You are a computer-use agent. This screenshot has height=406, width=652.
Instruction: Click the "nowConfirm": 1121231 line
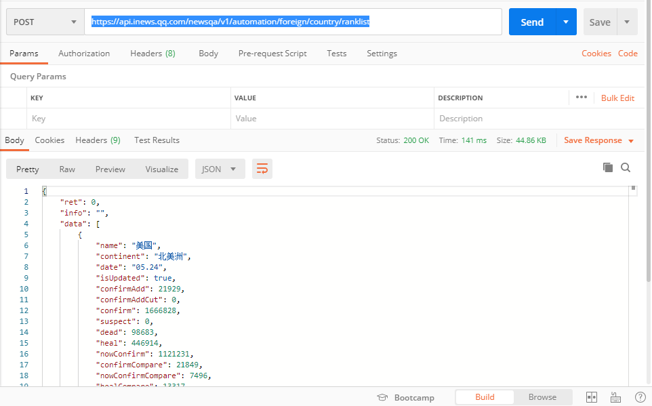[x=145, y=354]
